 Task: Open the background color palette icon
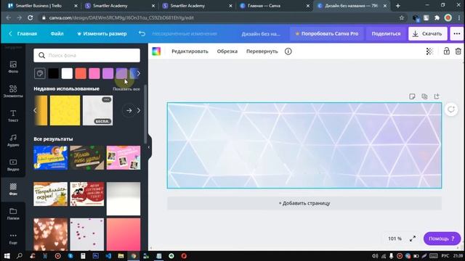(40, 73)
